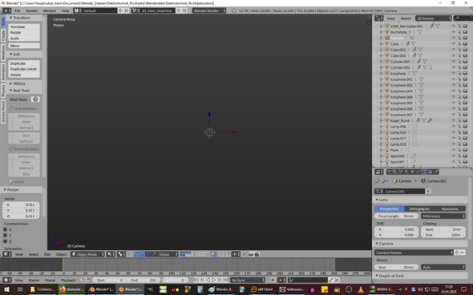Toggle the fake user F button for Camera.001
The image size is (473, 295).
click(x=428, y=192)
